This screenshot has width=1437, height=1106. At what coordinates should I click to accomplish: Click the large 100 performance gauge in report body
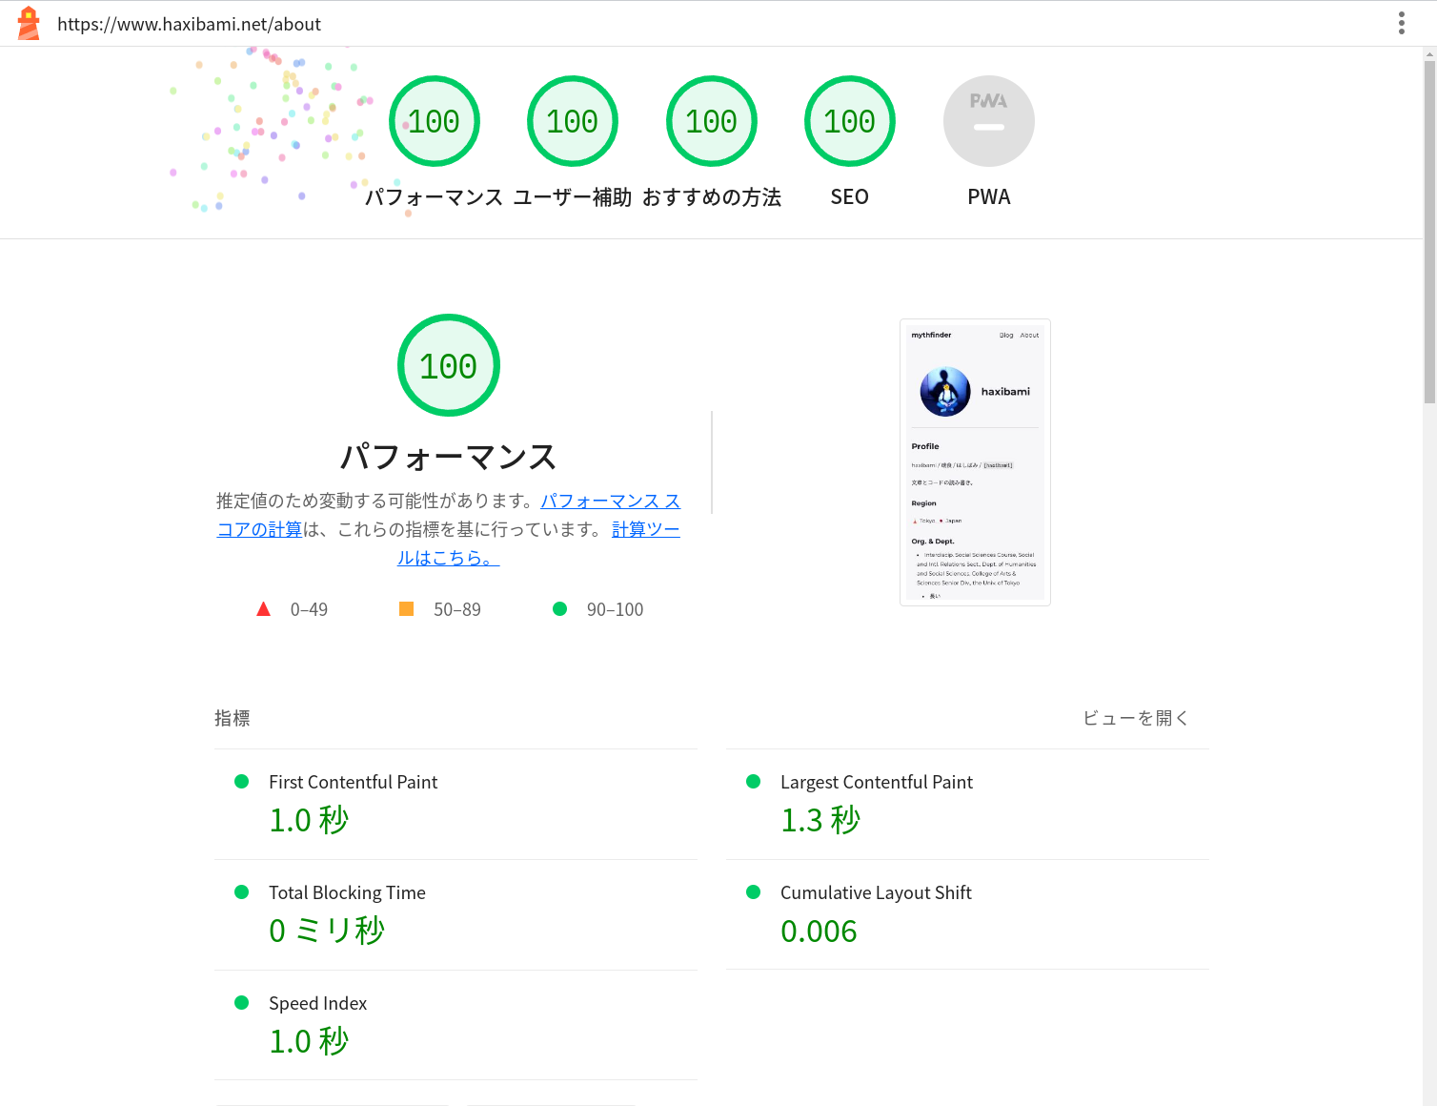[448, 365]
